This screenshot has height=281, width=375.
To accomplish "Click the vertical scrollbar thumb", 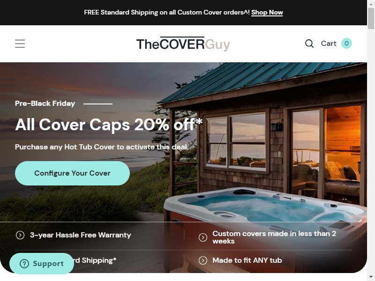I will pyautogui.click(x=371, y=19).
